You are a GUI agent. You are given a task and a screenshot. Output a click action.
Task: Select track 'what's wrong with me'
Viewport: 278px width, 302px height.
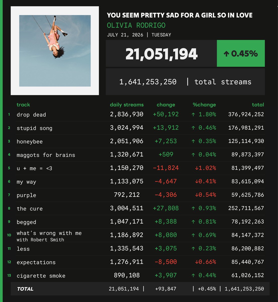pyautogui.click(x=49, y=233)
